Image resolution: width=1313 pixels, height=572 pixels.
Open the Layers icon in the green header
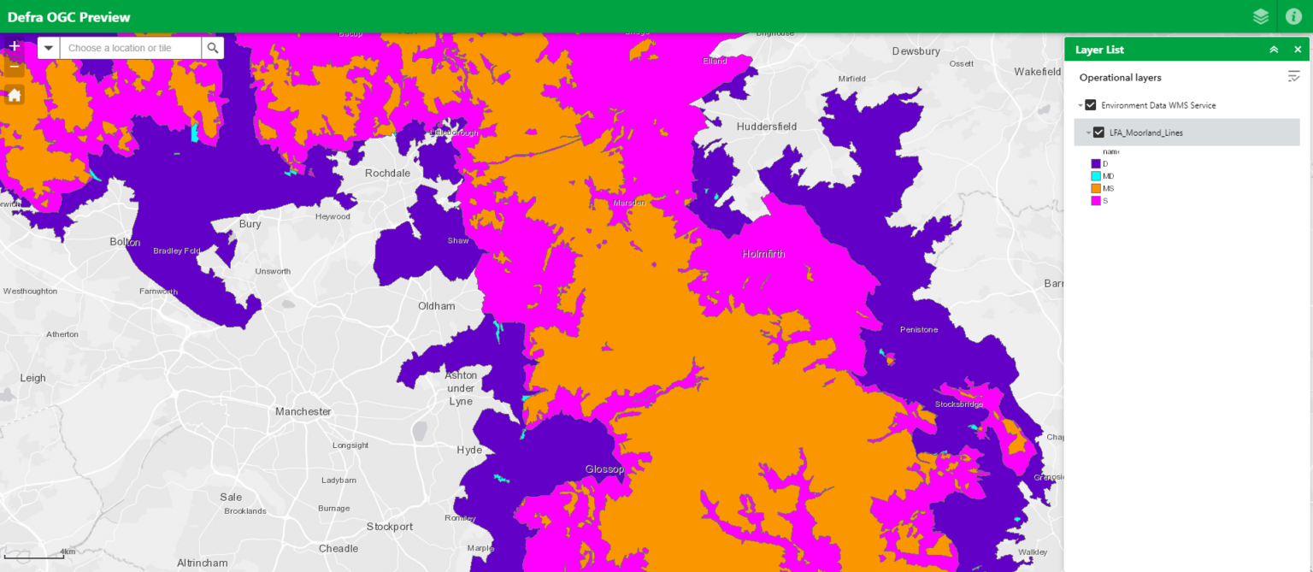(1260, 15)
